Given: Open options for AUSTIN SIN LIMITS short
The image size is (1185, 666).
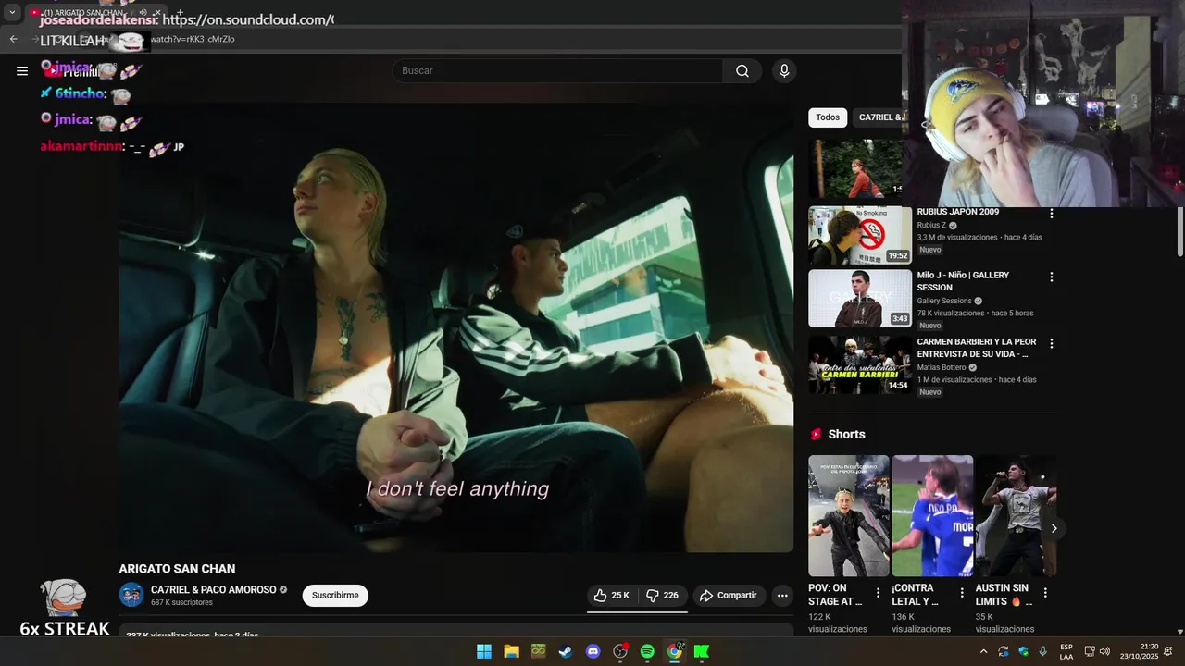Looking at the screenshot, I should (1045, 593).
